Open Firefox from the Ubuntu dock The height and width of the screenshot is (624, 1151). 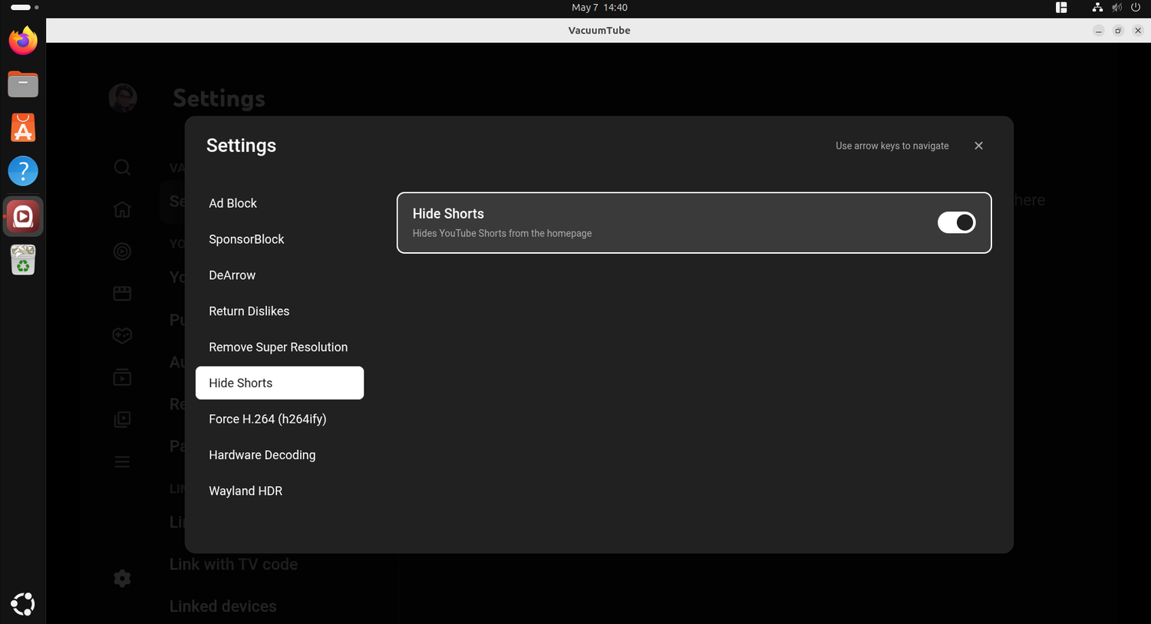tap(23, 41)
